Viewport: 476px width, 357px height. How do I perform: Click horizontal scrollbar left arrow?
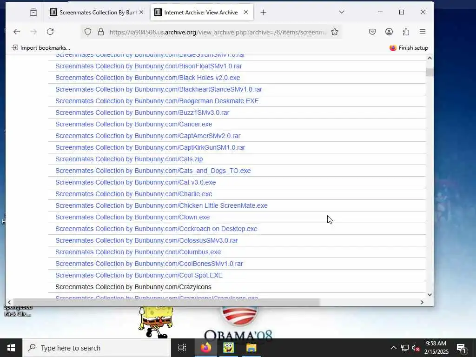coord(9,302)
